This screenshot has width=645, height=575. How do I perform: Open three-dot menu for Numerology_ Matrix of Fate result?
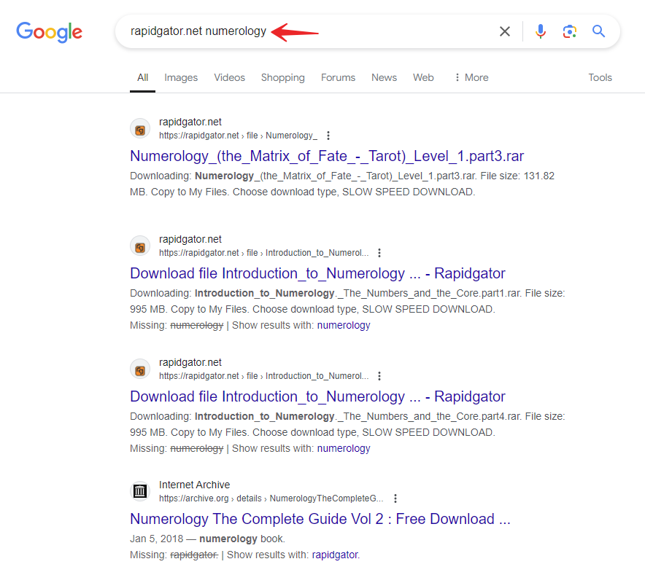pos(328,136)
